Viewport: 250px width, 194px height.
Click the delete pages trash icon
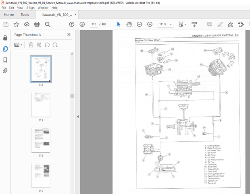(31, 45)
